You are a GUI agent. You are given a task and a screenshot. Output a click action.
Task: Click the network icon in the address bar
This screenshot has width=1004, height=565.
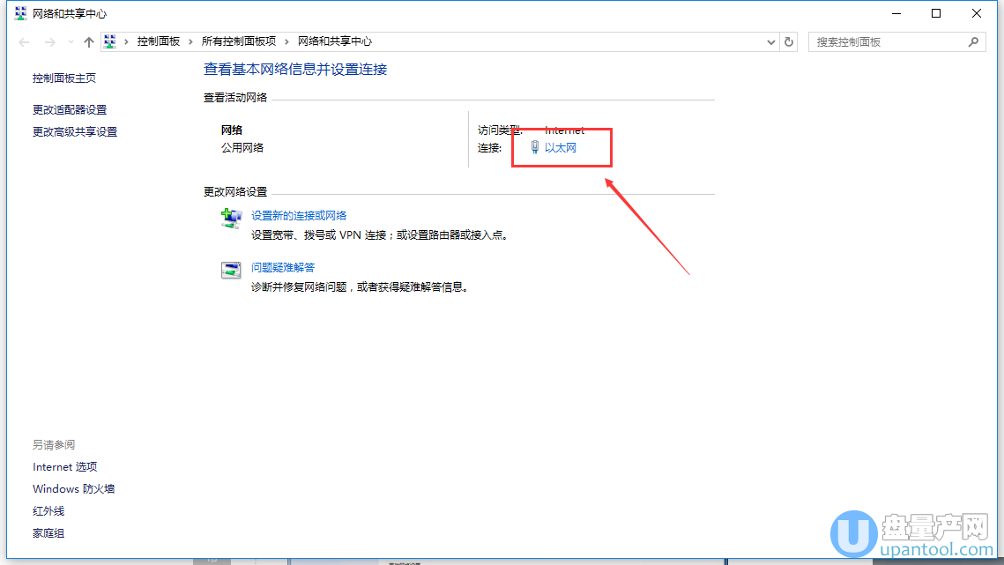(109, 41)
